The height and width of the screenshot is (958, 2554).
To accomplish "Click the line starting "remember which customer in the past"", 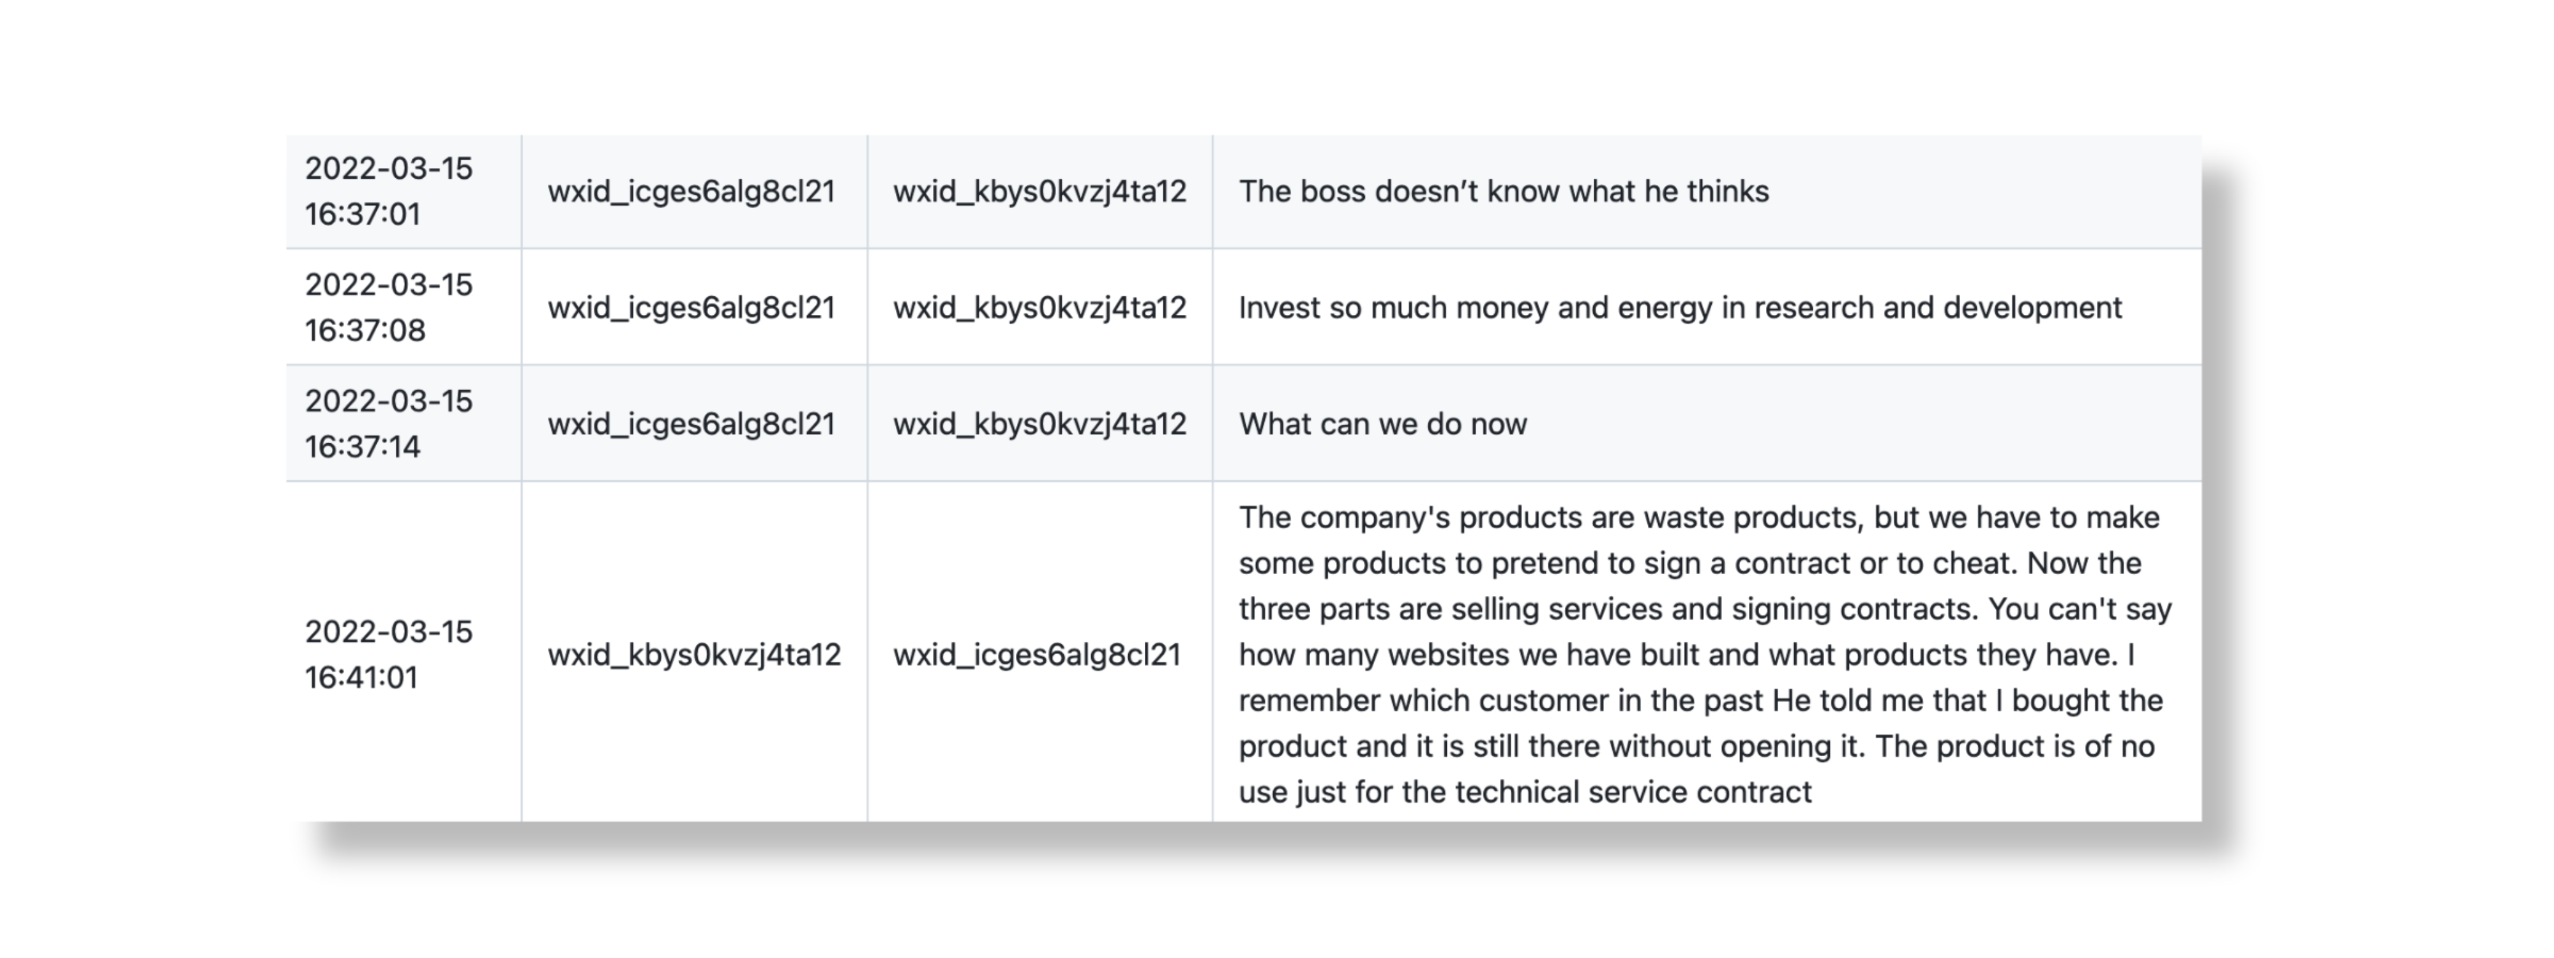I will pos(1699,700).
